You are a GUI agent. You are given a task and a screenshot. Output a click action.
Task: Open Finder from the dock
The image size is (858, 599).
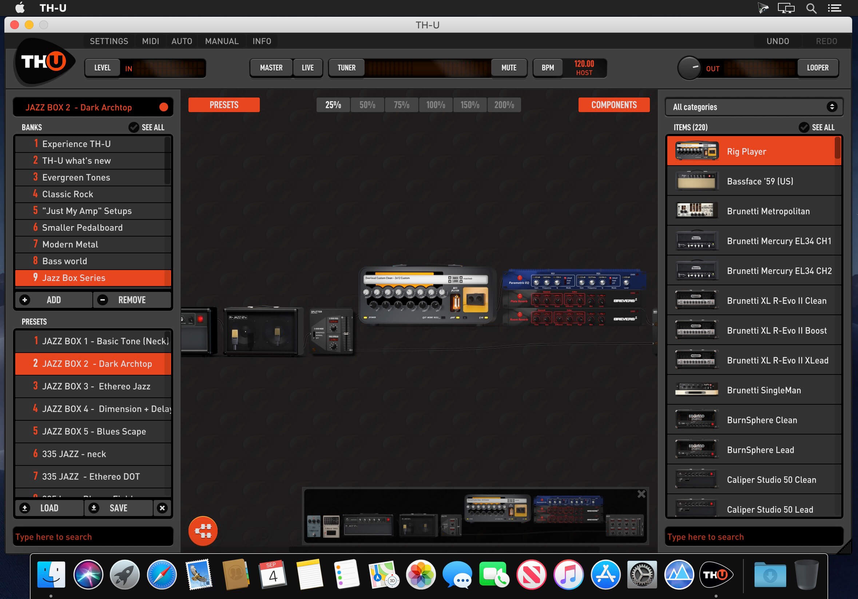click(51, 574)
